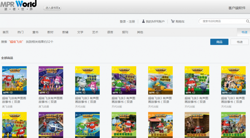Select the 教材 category
This screenshot has width=250, height=138.
(50, 32)
